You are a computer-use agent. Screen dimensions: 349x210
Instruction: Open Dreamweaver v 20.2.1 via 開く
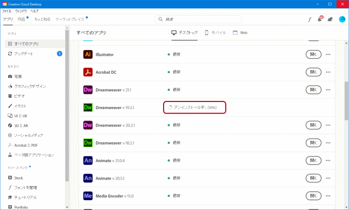314,125
